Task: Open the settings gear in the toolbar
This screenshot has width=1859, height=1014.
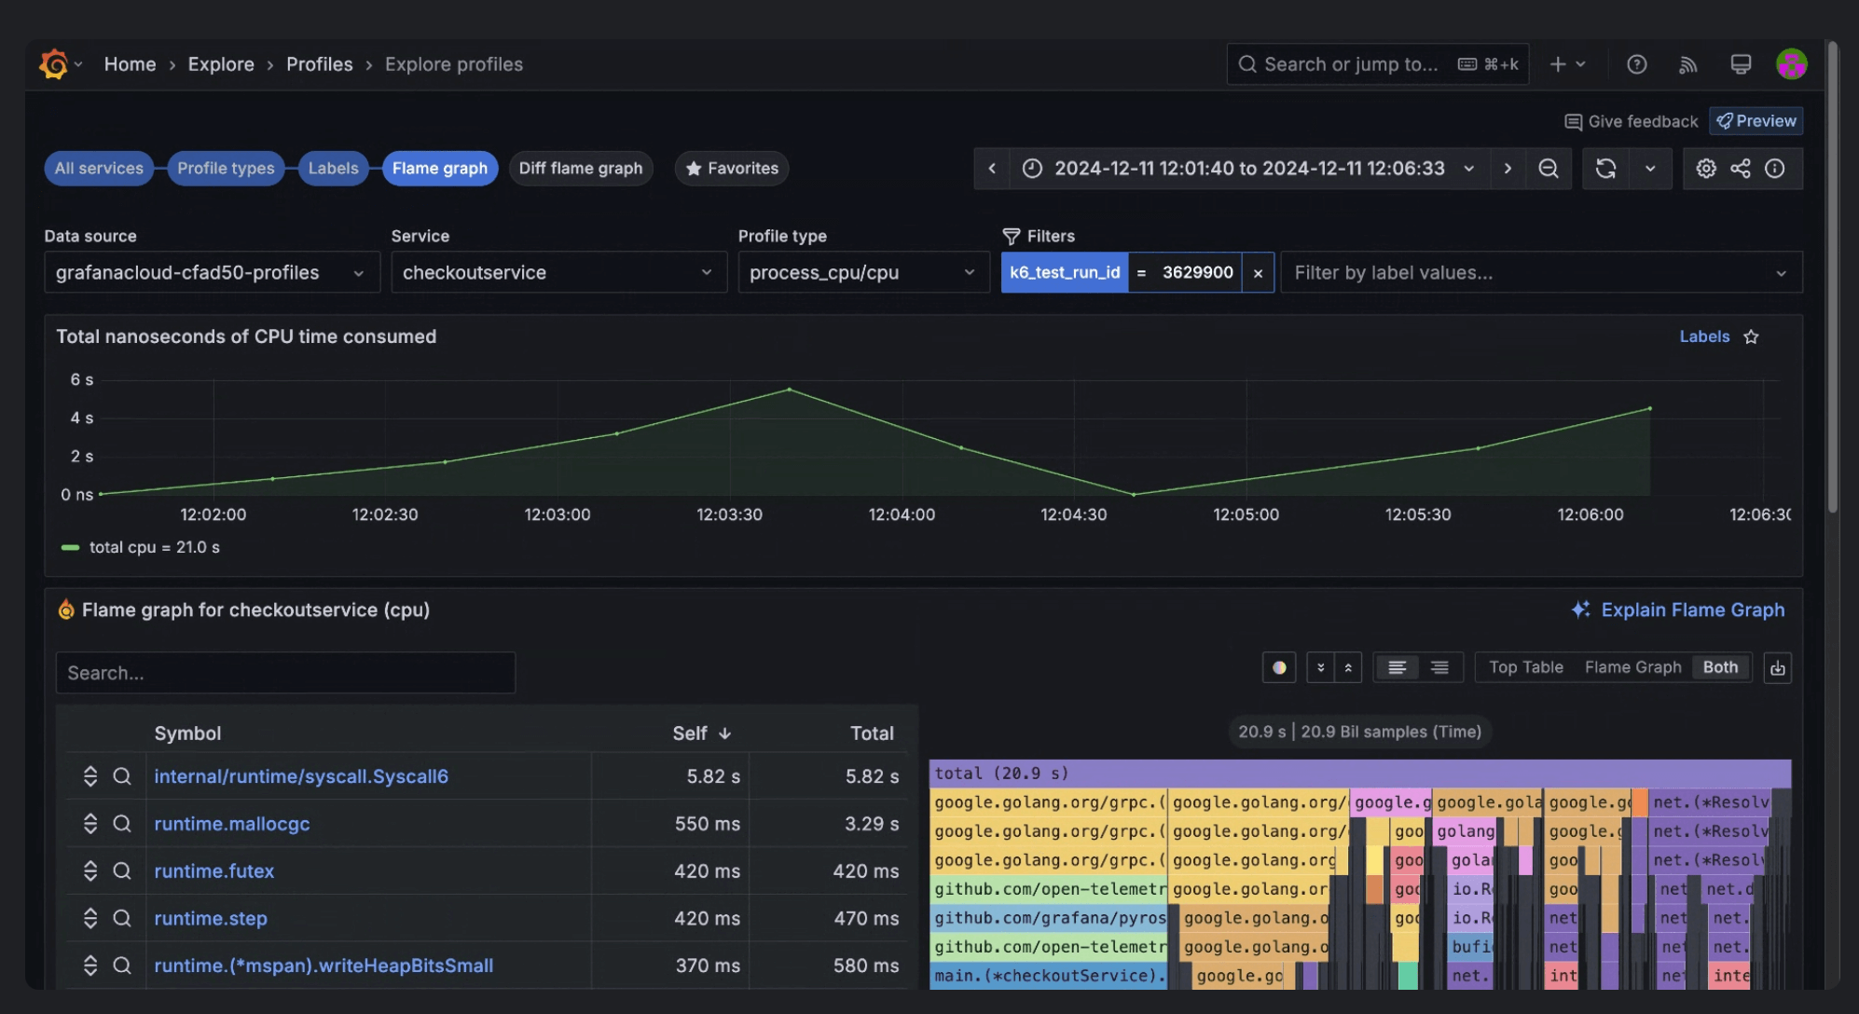Action: tap(1706, 169)
